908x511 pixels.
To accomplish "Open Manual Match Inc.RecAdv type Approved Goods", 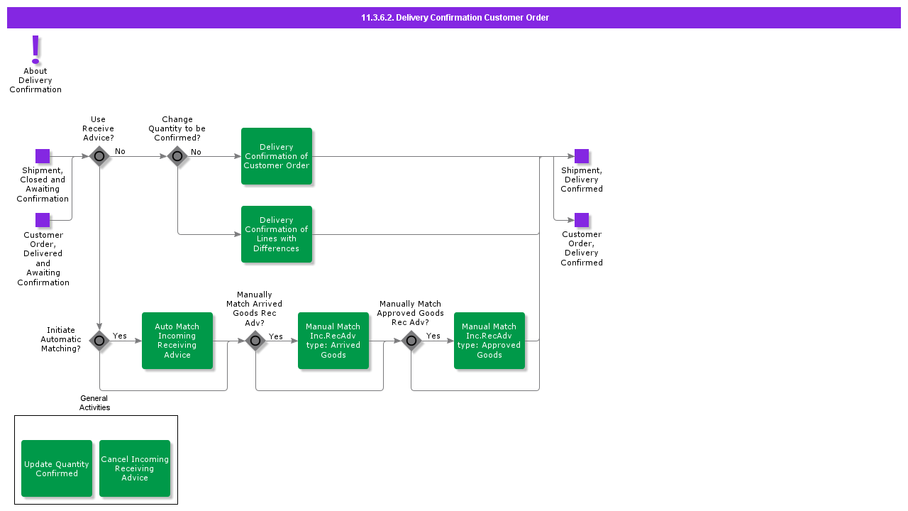I will click(489, 341).
